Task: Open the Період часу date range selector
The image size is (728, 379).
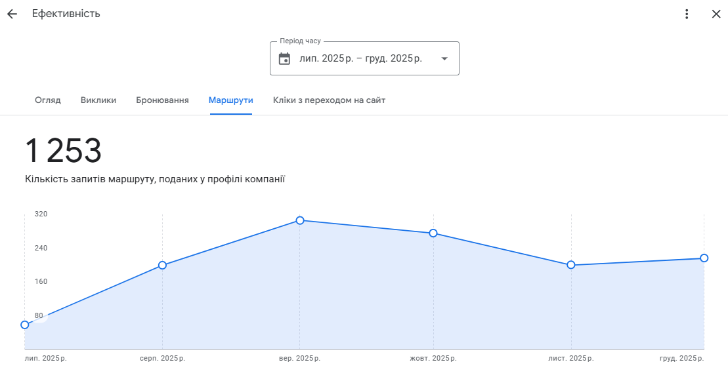Action: 360,58
